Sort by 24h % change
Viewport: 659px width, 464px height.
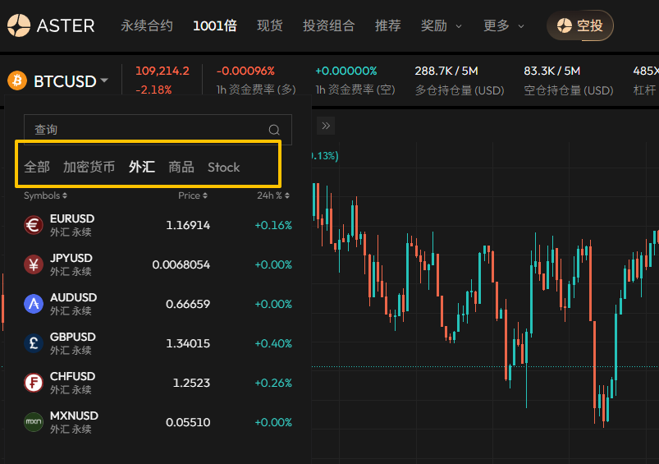click(273, 195)
